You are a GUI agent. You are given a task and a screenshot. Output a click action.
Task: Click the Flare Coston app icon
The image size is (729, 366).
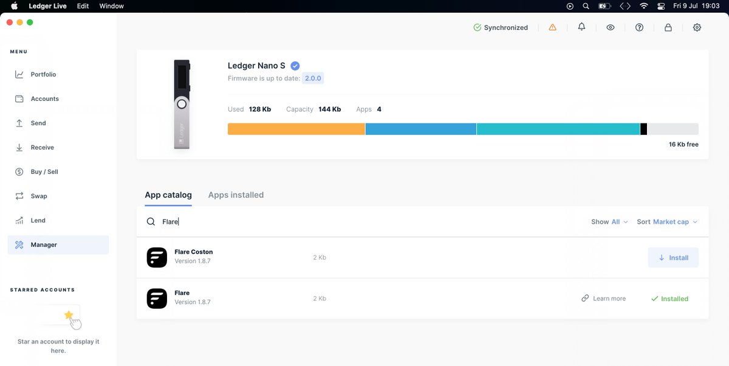point(157,257)
